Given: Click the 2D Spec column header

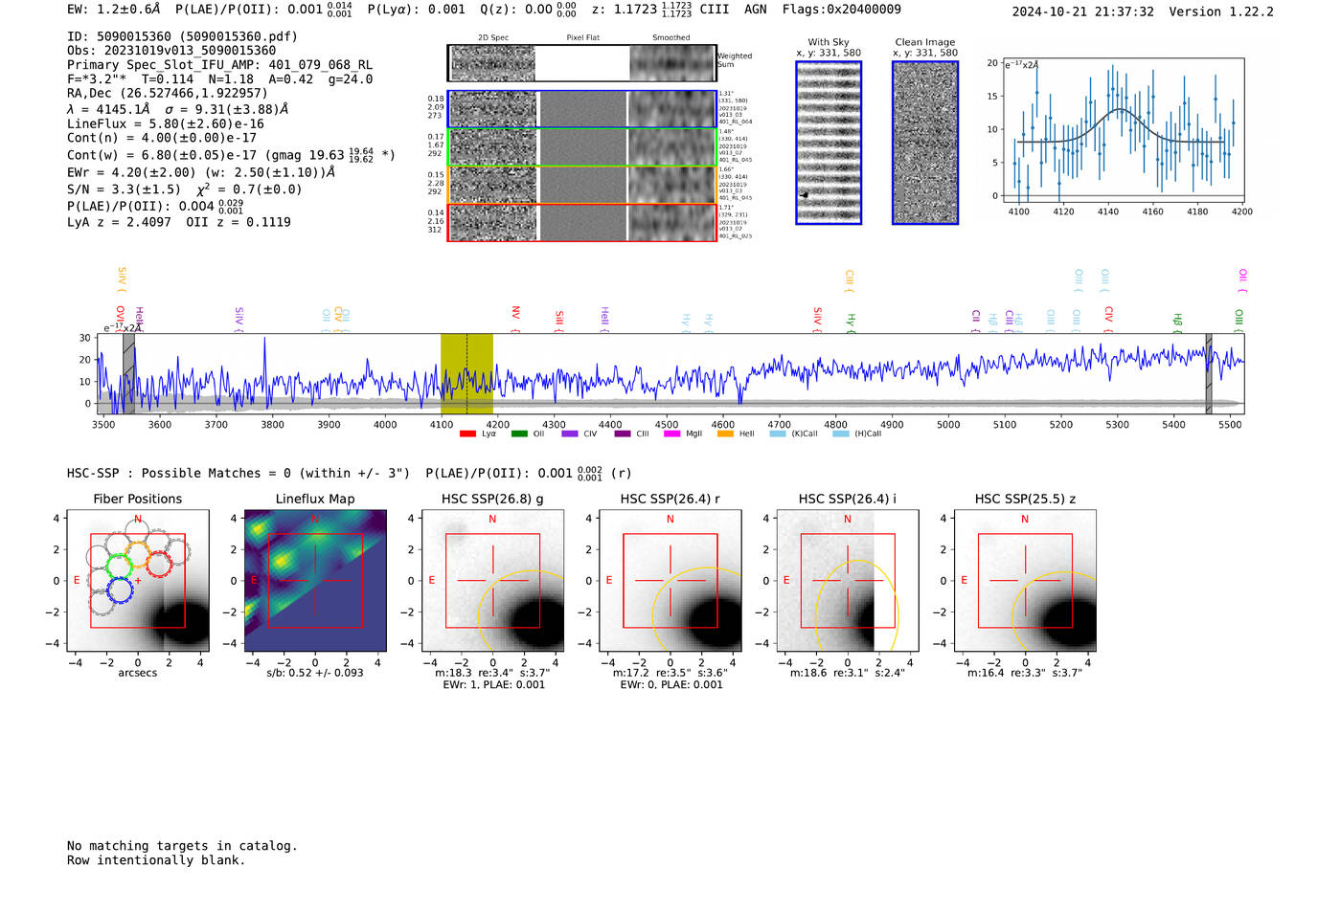Looking at the screenshot, I should coord(493,38).
